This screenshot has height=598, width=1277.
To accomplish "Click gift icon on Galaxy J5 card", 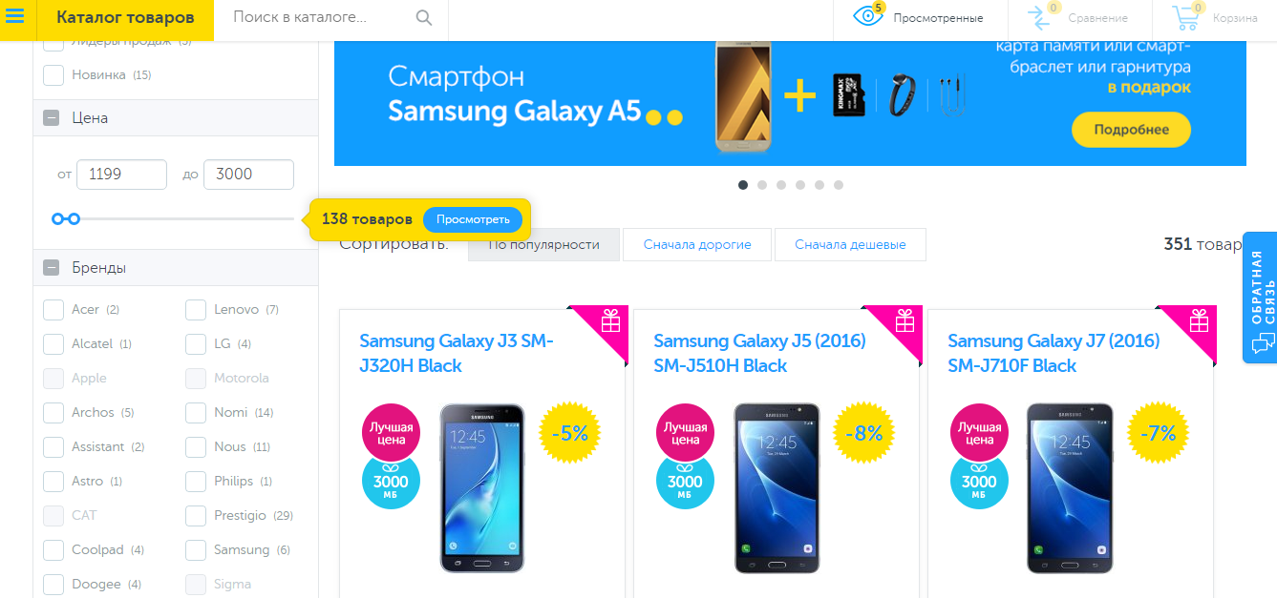I will pos(905,321).
